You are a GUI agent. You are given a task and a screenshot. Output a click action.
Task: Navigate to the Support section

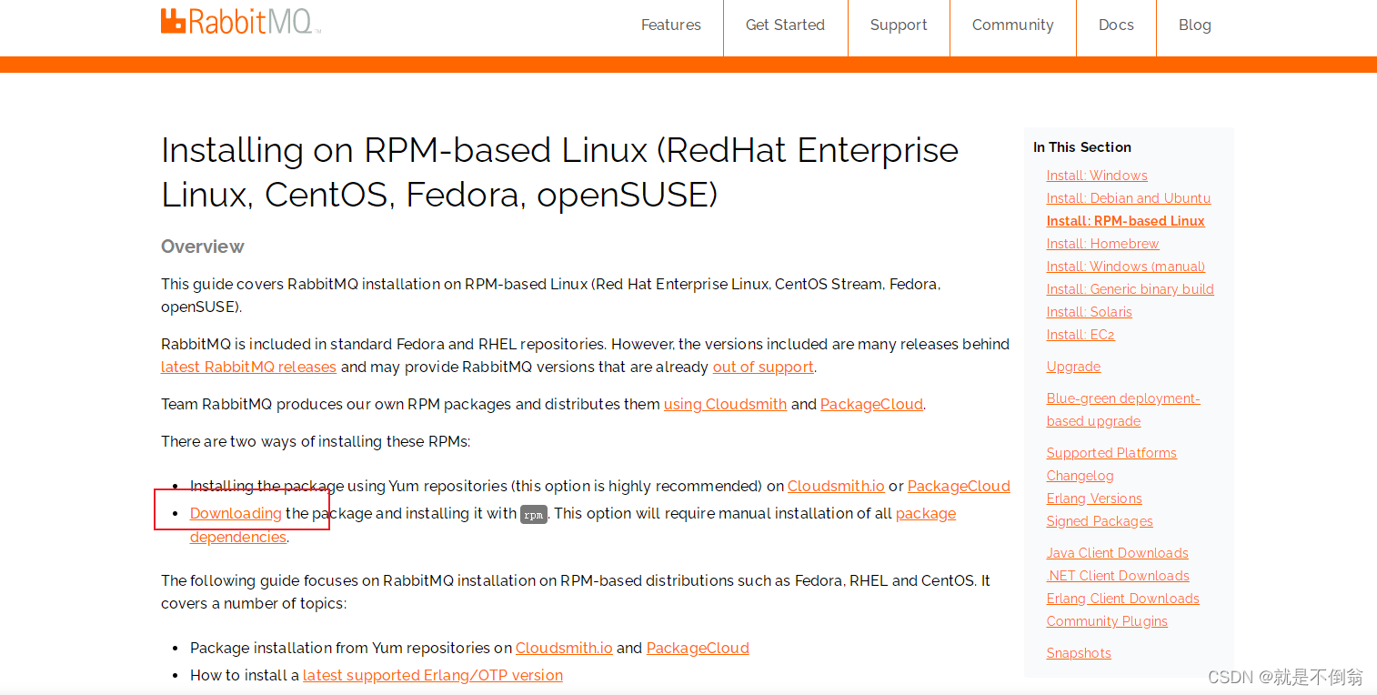(899, 25)
